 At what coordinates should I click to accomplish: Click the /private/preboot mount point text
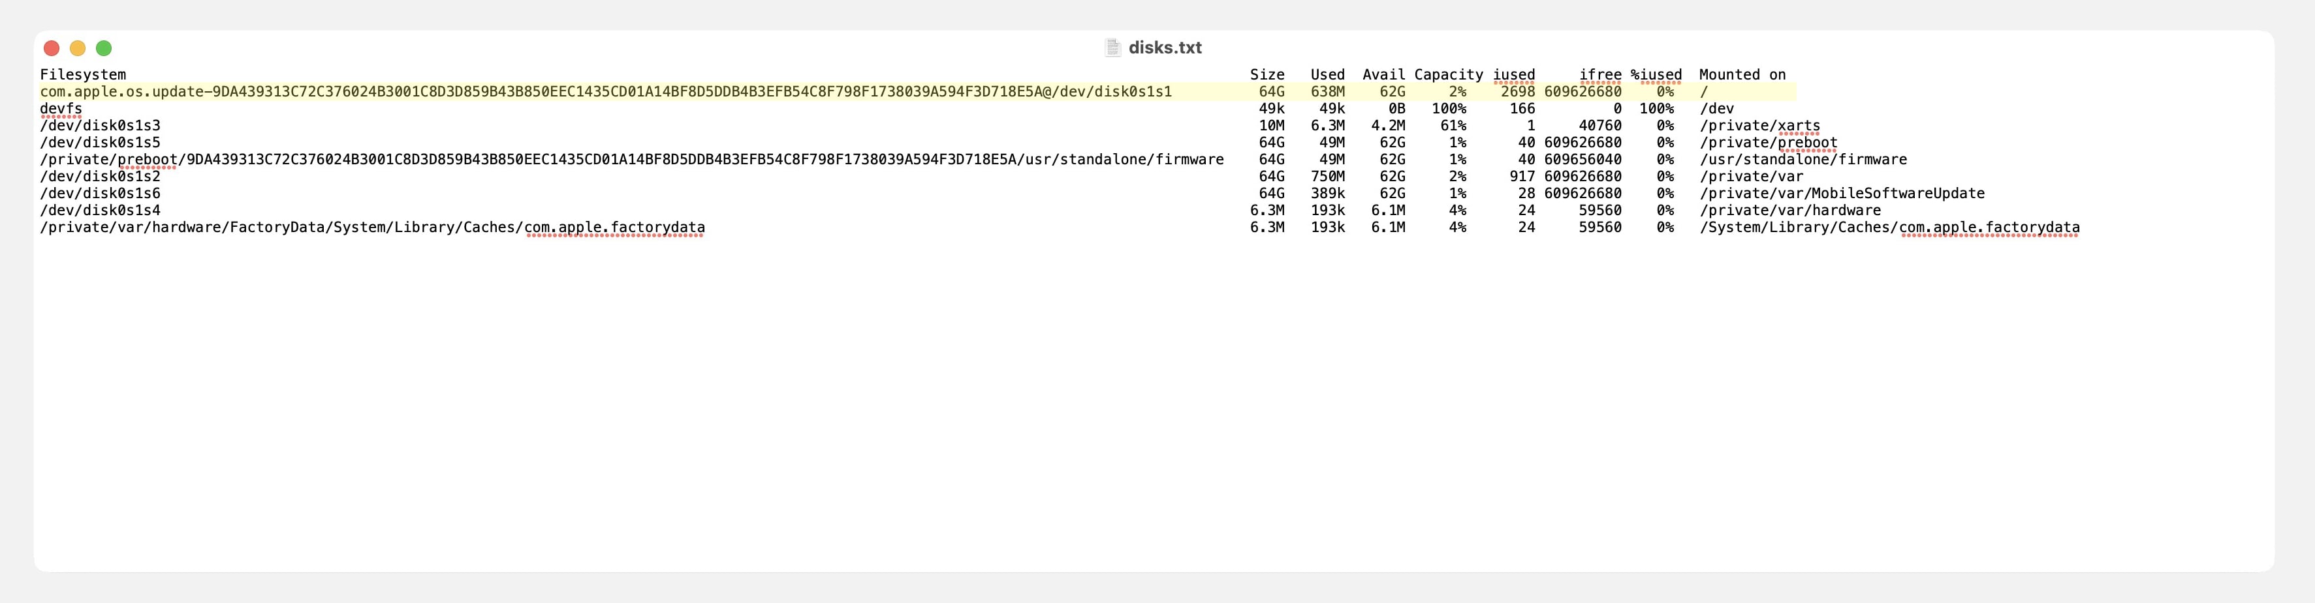pyautogui.click(x=1768, y=143)
